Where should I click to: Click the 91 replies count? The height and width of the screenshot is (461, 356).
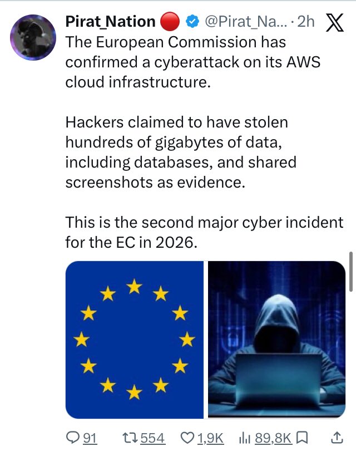click(90, 439)
